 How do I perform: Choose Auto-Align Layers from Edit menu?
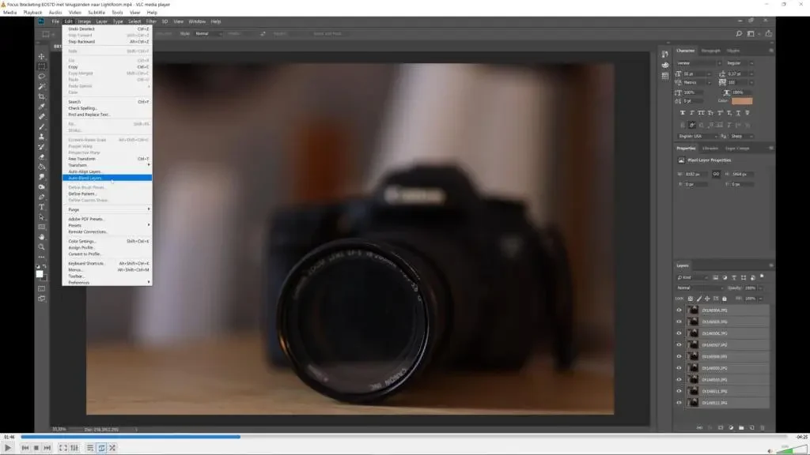(107, 171)
